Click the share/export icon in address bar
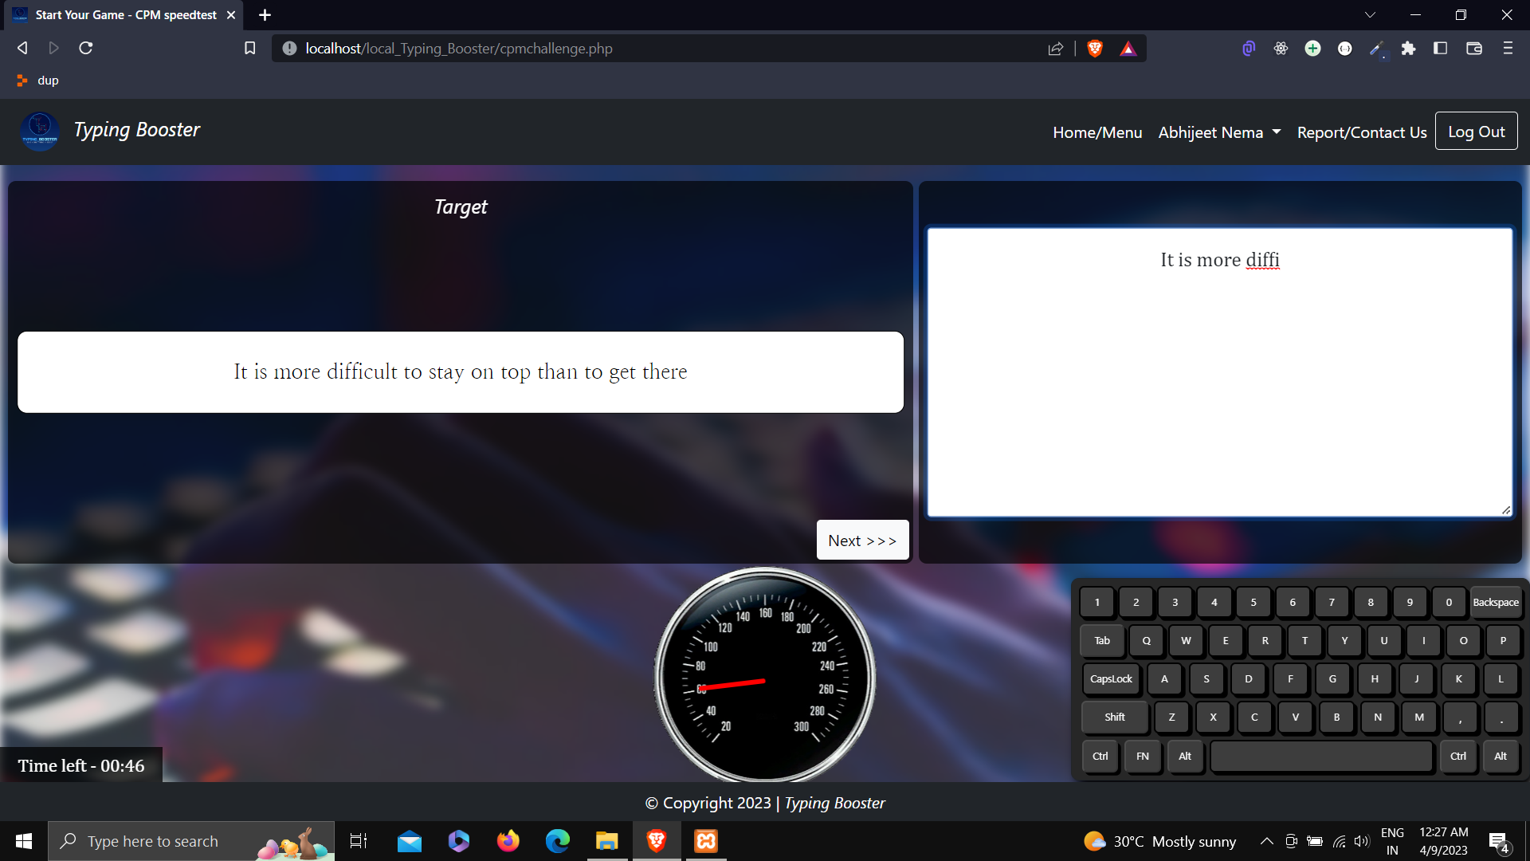The width and height of the screenshot is (1530, 861). pos(1055,49)
